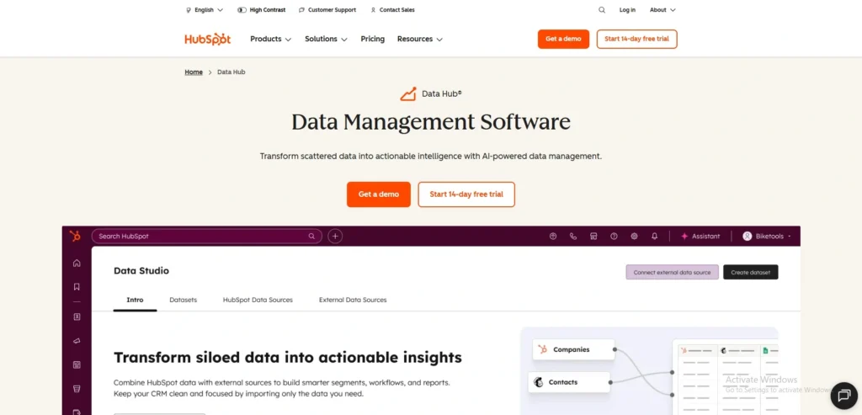Screen dimensions: 862x415
Task: Click the Assistant label in the app bar
Action: click(x=706, y=237)
